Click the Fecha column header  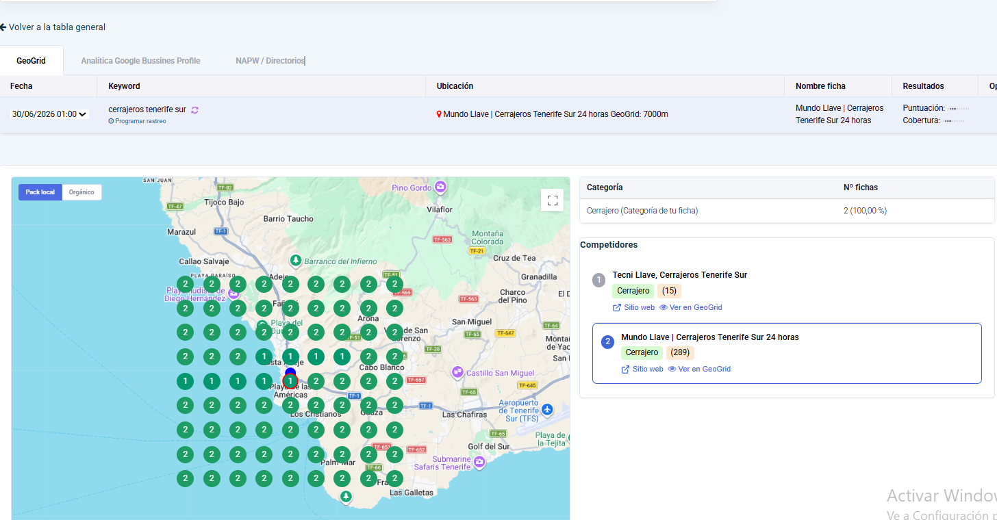coord(21,86)
